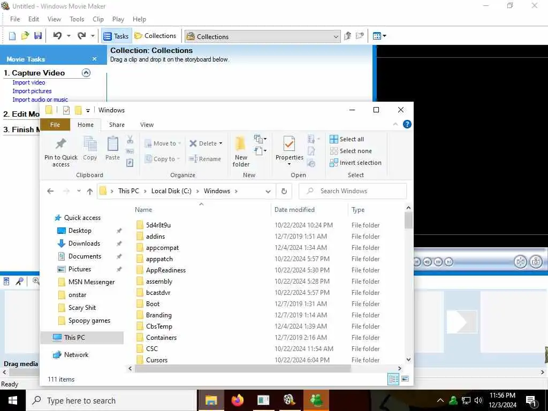The height and width of the screenshot is (411, 548).
Task: Open Movie Maker Tools menu
Action: (77, 19)
